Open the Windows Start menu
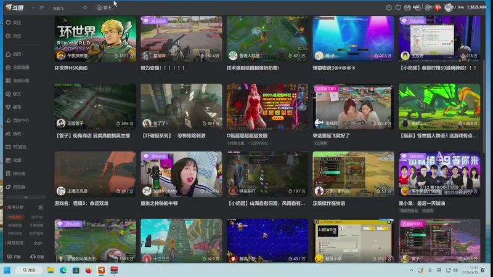The height and width of the screenshot is (277, 493). click(x=7, y=270)
